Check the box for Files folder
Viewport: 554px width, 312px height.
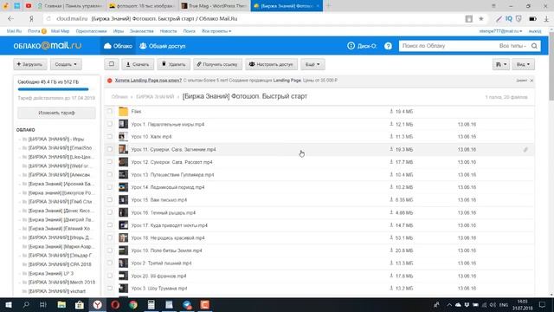point(110,112)
